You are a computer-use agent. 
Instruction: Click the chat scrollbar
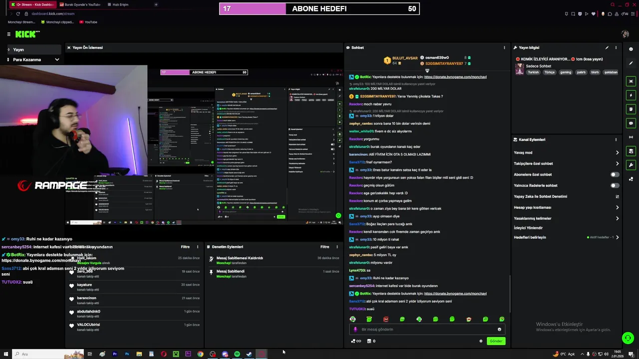point(510,293)
